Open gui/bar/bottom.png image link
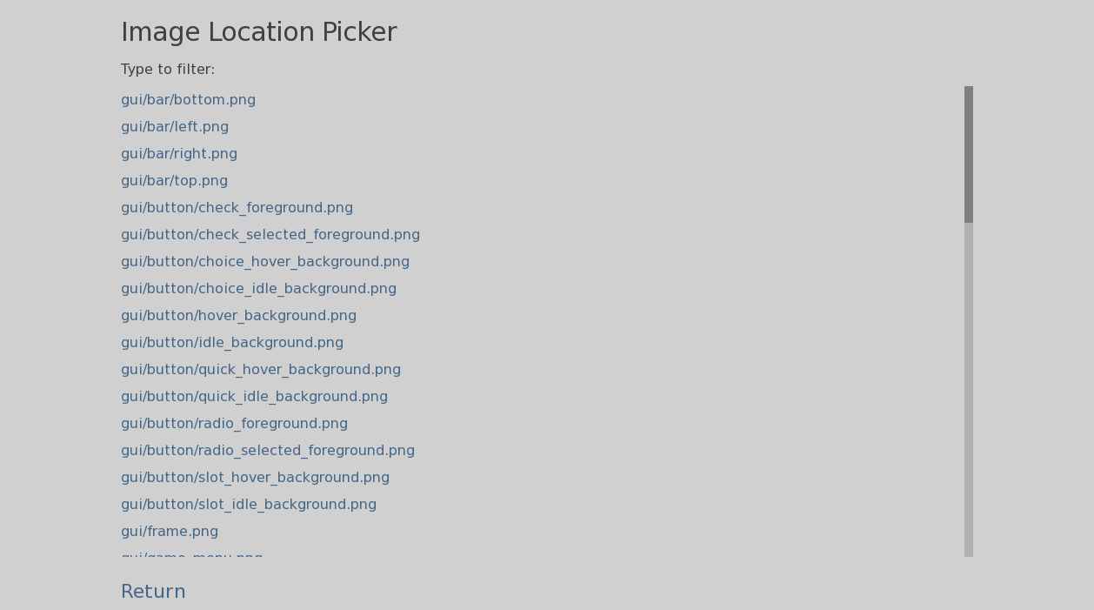 [188, 99]
